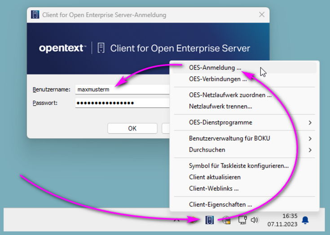Screen dimensions: 330x235
Task: Open the clock showing 16:35
Action: pos(290,216)
